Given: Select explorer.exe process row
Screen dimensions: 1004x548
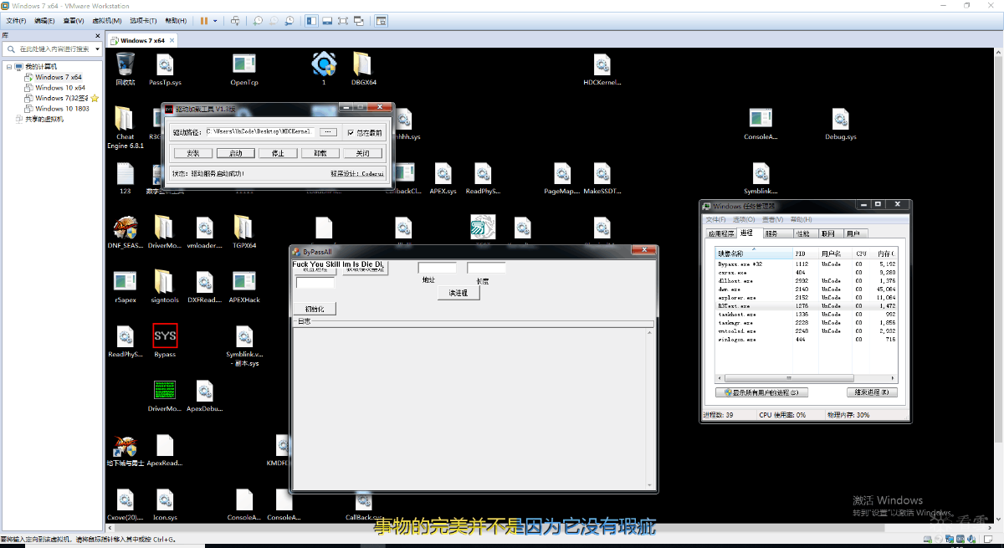Looking at the screenshot, I should pos(804,297).
